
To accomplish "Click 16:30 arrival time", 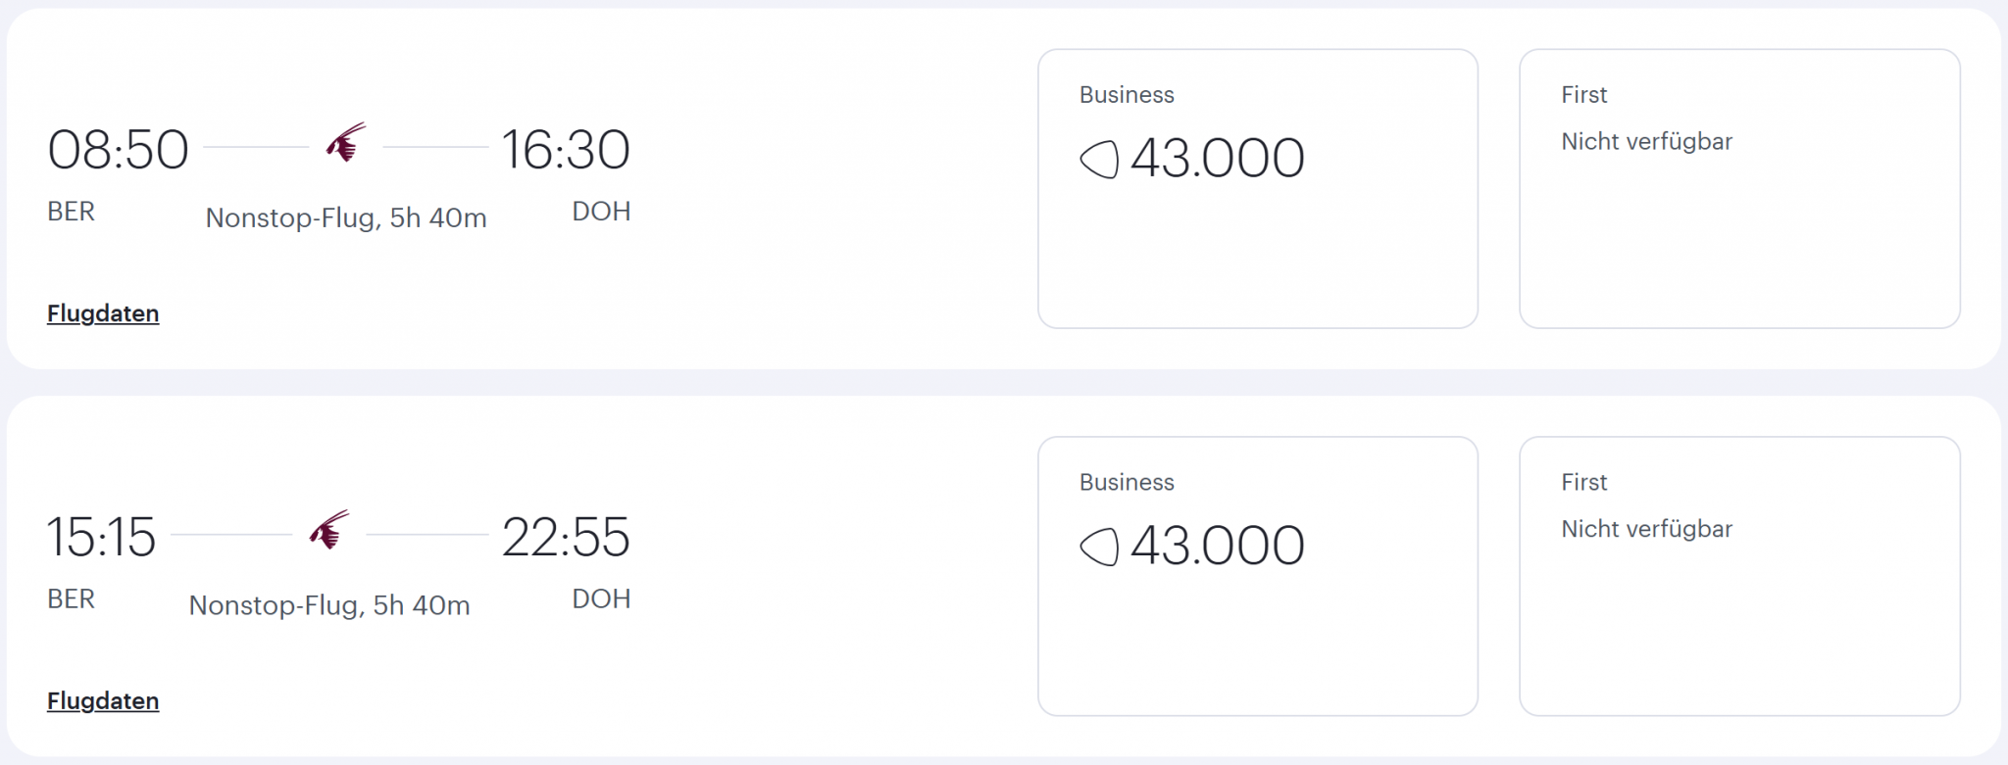I will (x=566, y=150).
